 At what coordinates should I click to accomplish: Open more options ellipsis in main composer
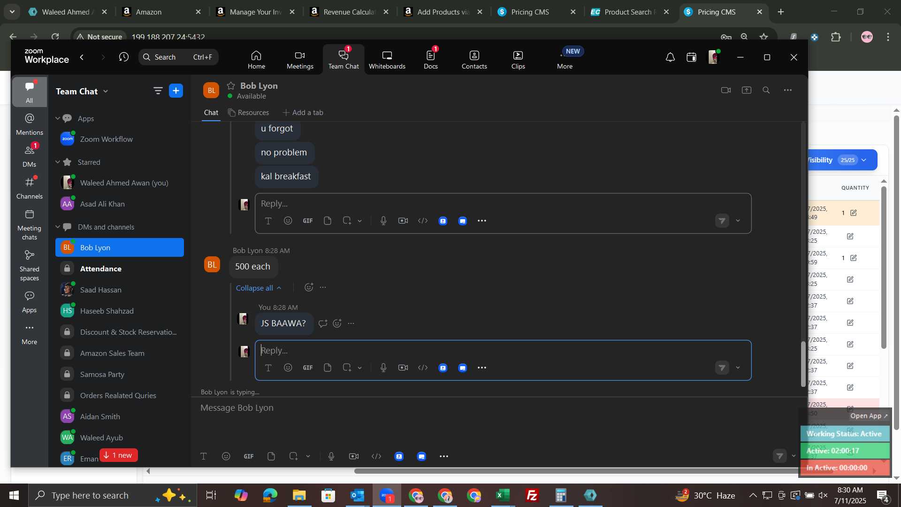[x=444, y=456]
